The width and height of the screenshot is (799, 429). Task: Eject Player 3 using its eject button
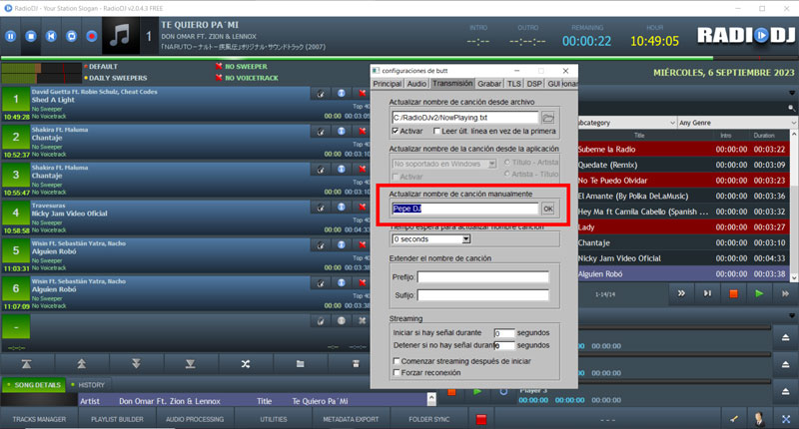coord(785,391)
